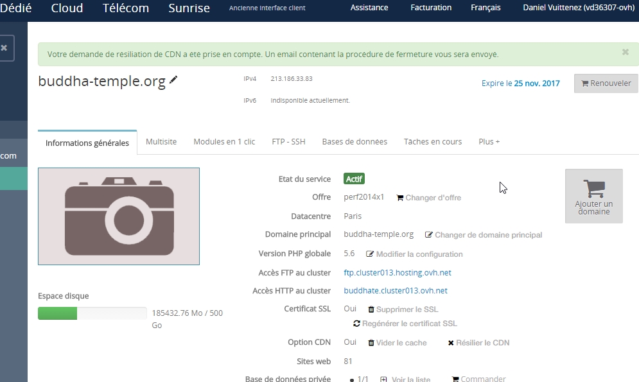The image size is (639, 382).
Task: Close the left sidebar with the X button
Action: click(x=5, y=48)
